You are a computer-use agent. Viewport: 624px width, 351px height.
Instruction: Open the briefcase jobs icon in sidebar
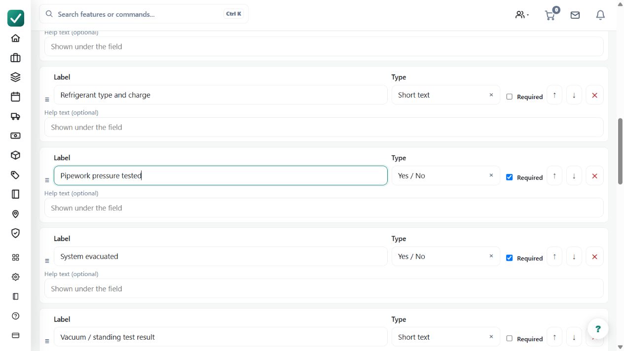pos(15,58)
